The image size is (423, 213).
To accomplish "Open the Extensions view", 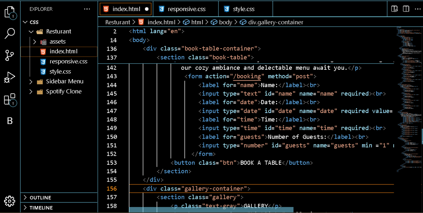I will click(10, 100).
